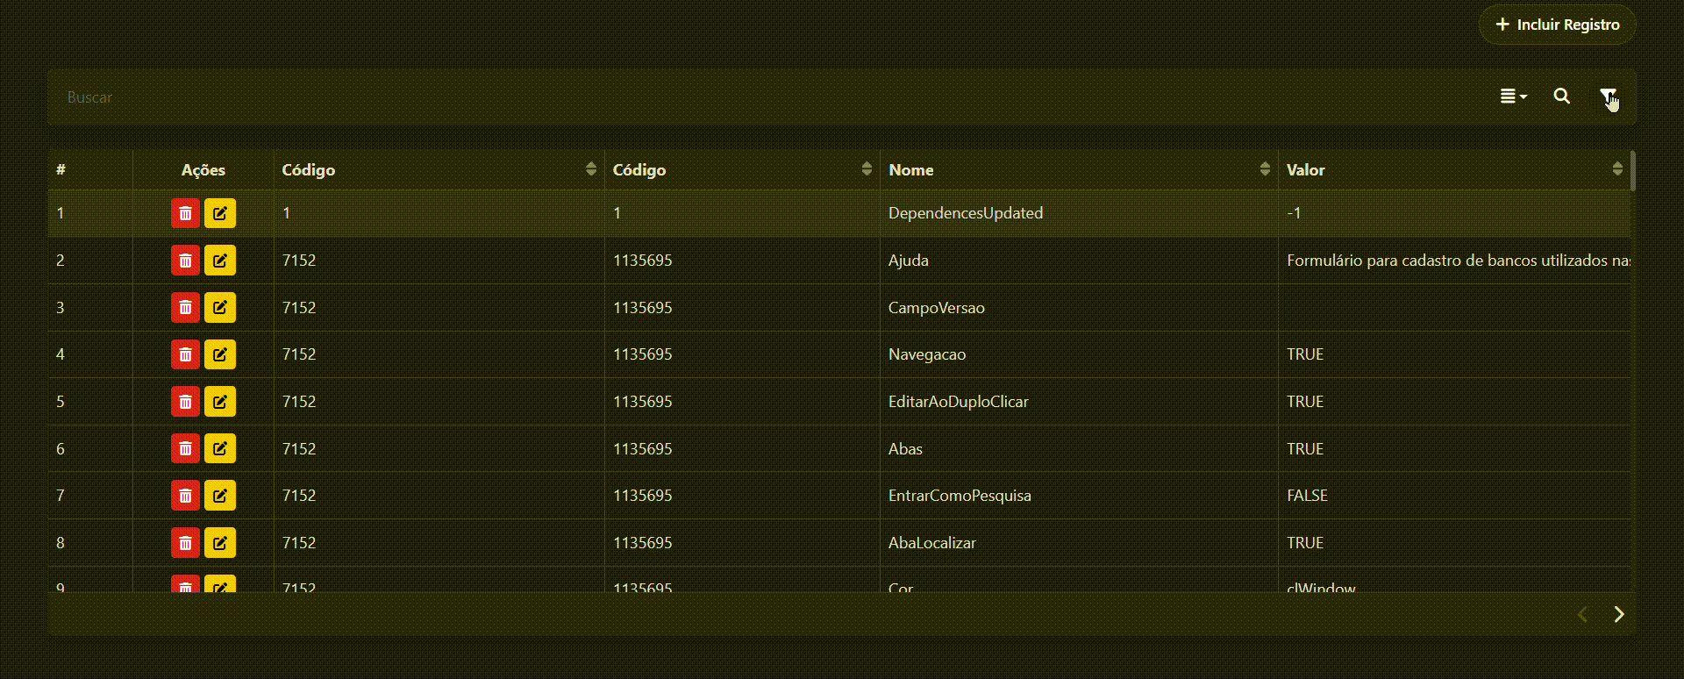Open the column list dropdown
This screenshot has width=1684, height=679.
click(1513, 96)
